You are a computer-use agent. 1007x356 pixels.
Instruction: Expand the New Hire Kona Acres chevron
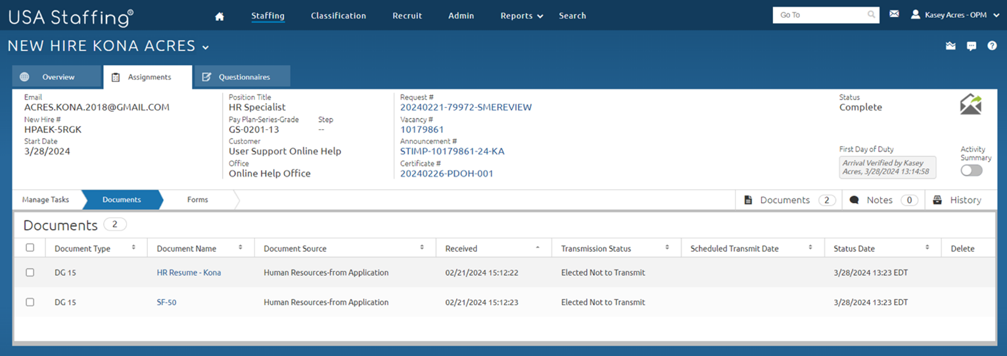click(206, 47)
